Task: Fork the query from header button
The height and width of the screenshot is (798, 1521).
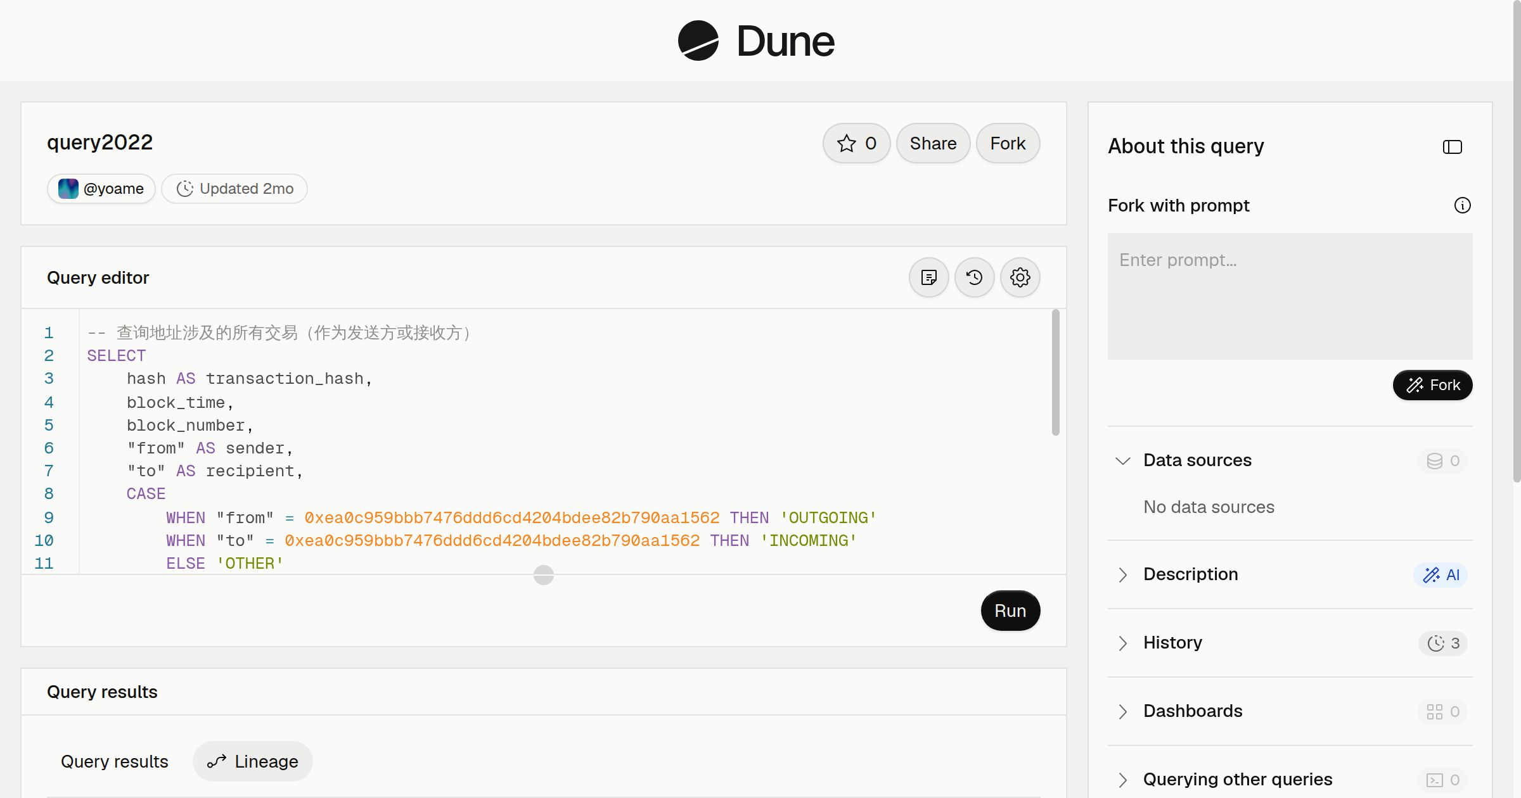Action: (1008, 143)
